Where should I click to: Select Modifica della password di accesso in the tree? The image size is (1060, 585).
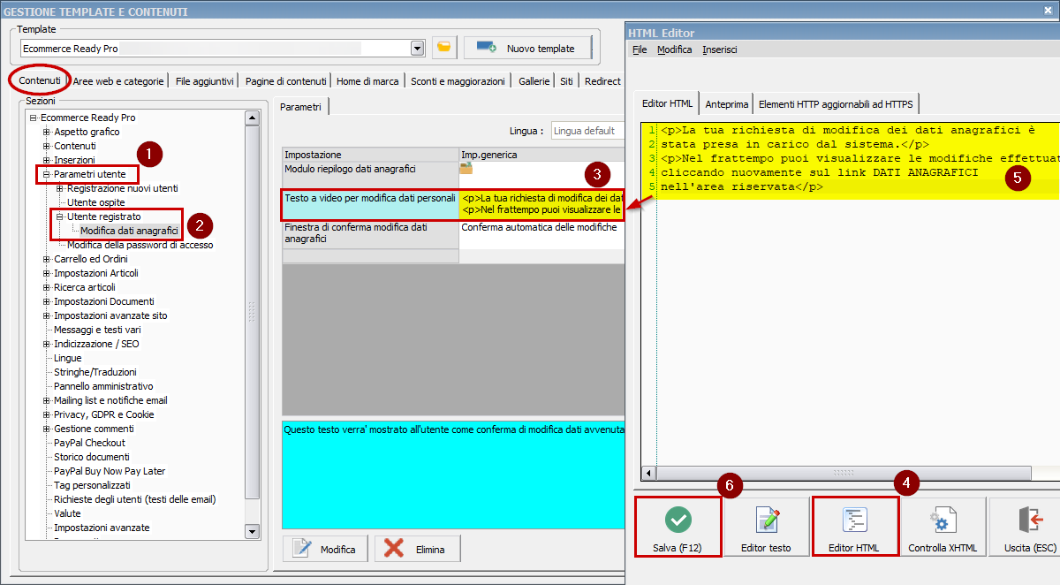(141, 245)
